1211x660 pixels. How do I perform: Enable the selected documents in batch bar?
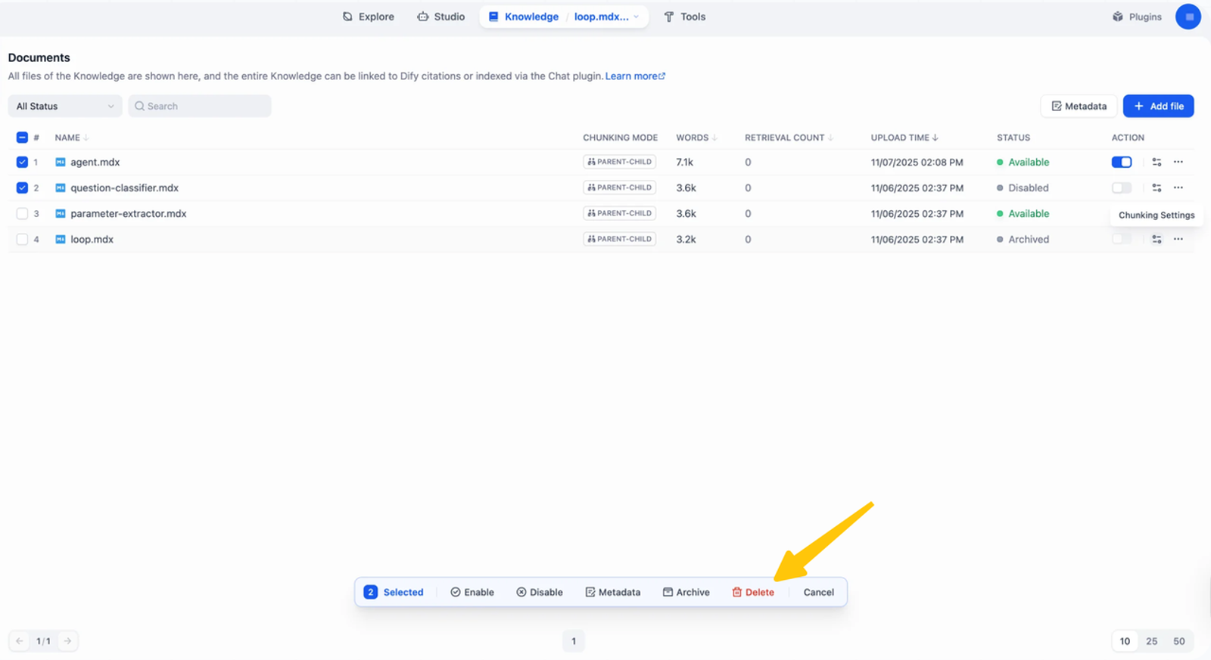[472, 592]
